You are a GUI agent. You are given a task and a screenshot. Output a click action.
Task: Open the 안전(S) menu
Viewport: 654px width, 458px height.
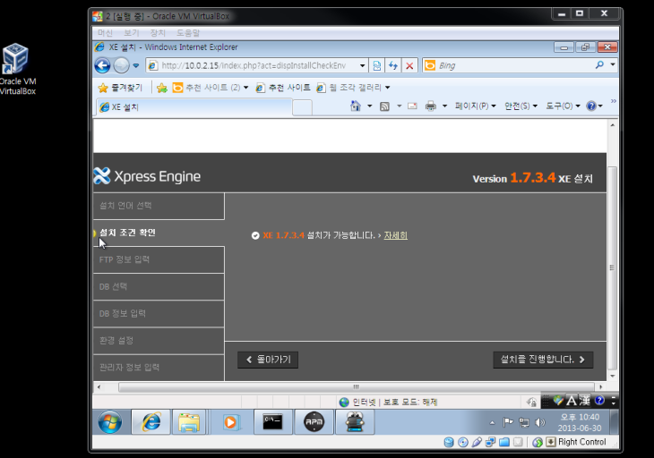tap(521, 106)
